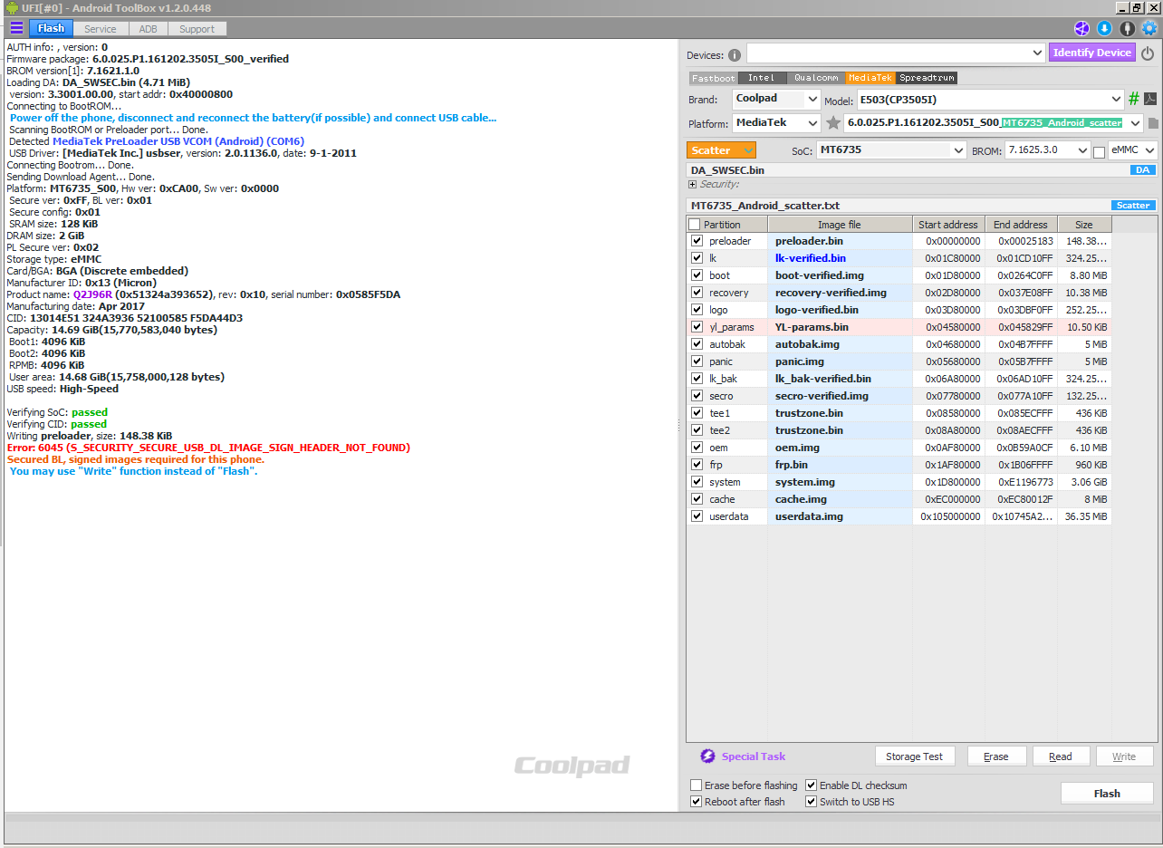Click the Android icon in the title bar
Image resolution: width=1163 pixels, height=848 pixels.
(x=11, y=7)
